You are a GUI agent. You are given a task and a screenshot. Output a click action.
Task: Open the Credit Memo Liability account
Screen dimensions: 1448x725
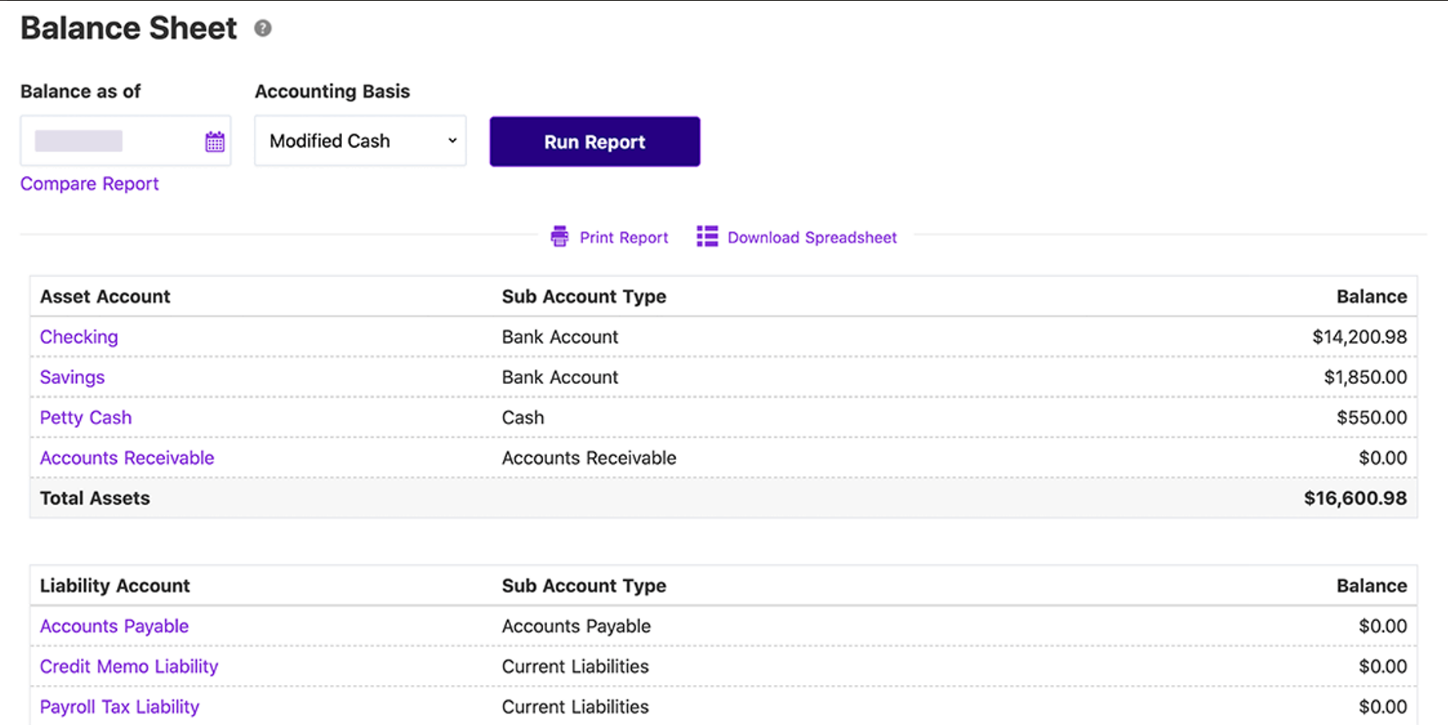pos(128,666)
